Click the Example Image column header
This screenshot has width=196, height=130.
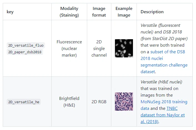click(x=124, y=12)
